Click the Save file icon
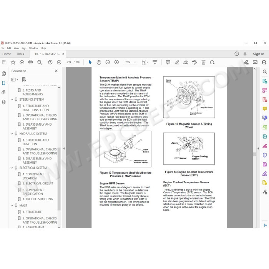 tap(4, 62)
